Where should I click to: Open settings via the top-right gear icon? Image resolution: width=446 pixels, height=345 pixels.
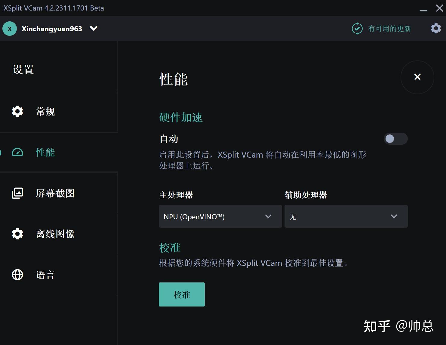[436, 28]
